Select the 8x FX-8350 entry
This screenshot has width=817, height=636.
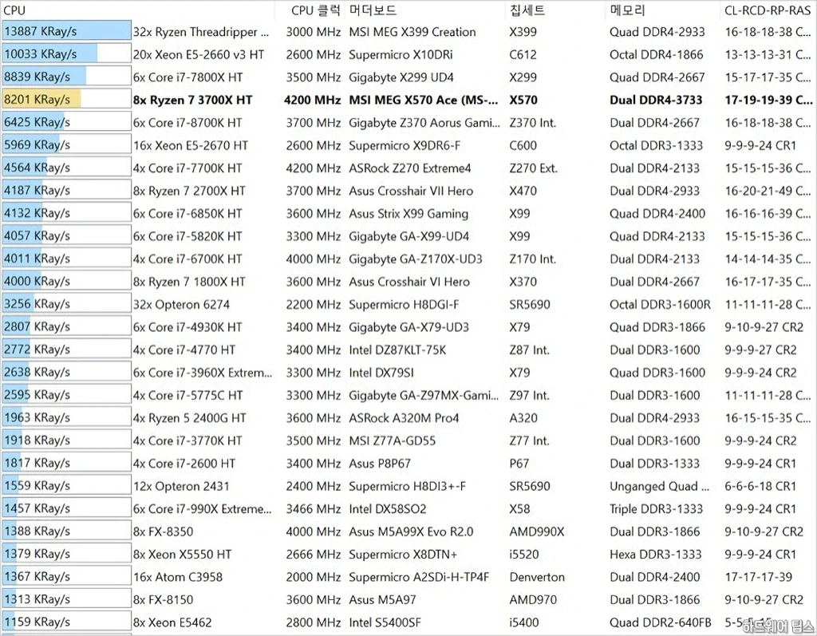click(x=163, y=531)
